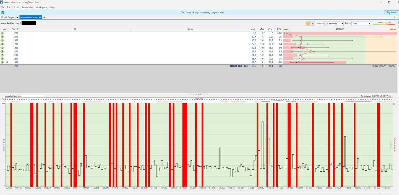The width and height of the screenshot is (399, 195).
Task: Click the hop 5 green circle icon
Action: tap(2, 48)
